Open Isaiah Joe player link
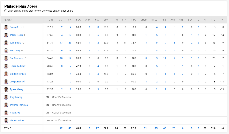This screenshot has width=229, height=134. tap(15, 113)
